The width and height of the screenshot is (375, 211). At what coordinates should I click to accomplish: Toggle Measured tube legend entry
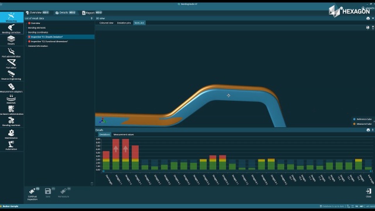point(362,124)
